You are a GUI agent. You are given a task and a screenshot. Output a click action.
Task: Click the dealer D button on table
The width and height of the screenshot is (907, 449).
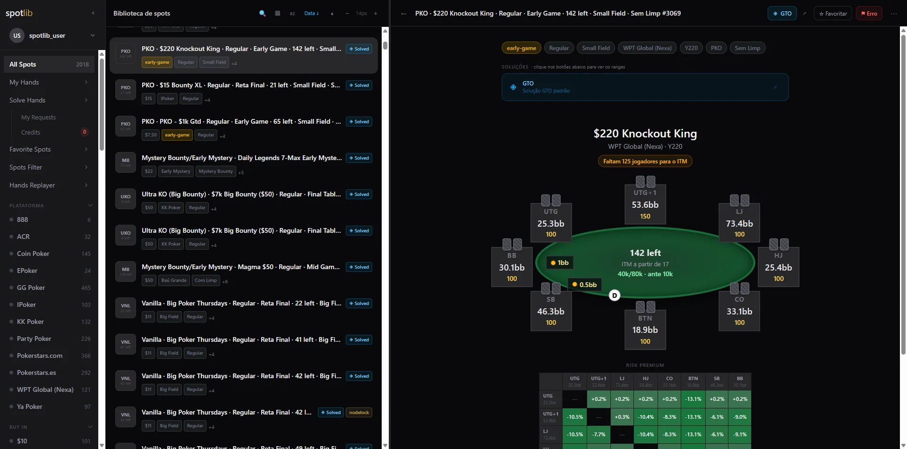(615, 296)
